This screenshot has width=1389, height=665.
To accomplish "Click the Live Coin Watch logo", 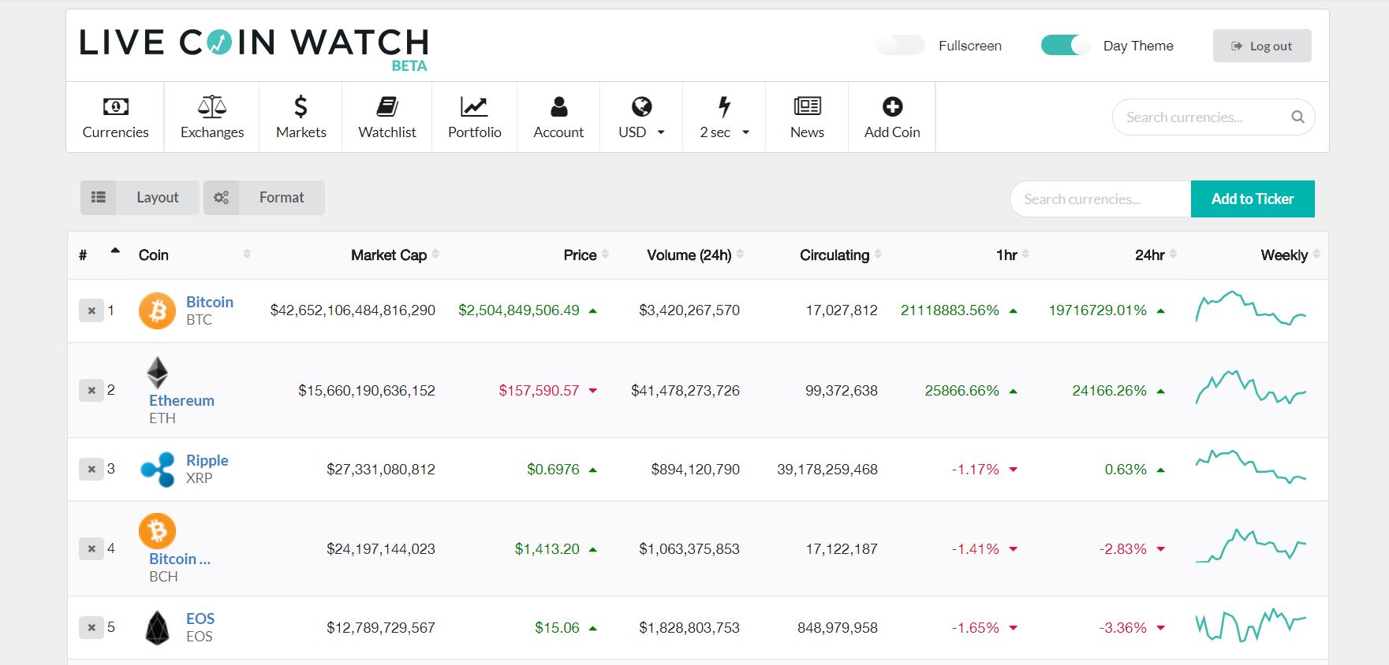I will coord(254,49).
